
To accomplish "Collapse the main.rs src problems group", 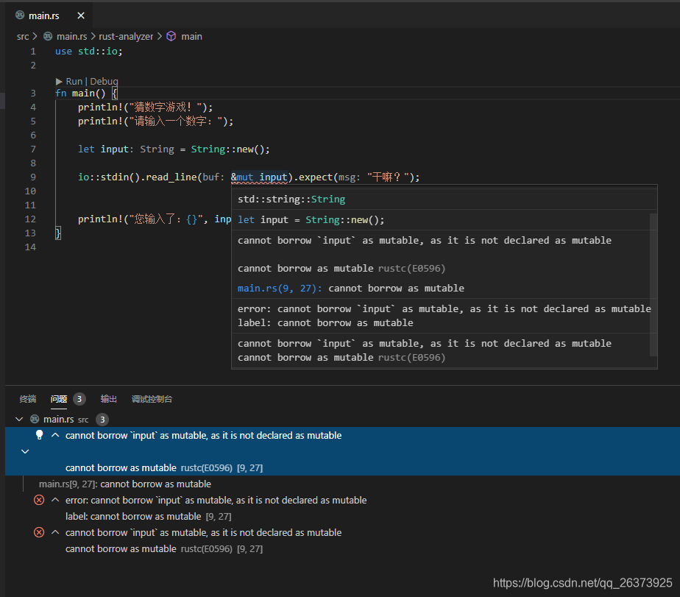I will (19, 419).
